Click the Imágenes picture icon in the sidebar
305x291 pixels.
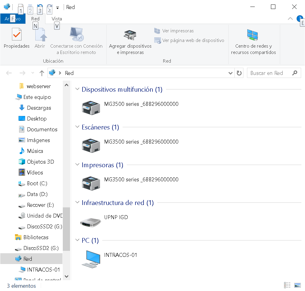(22, 140)
